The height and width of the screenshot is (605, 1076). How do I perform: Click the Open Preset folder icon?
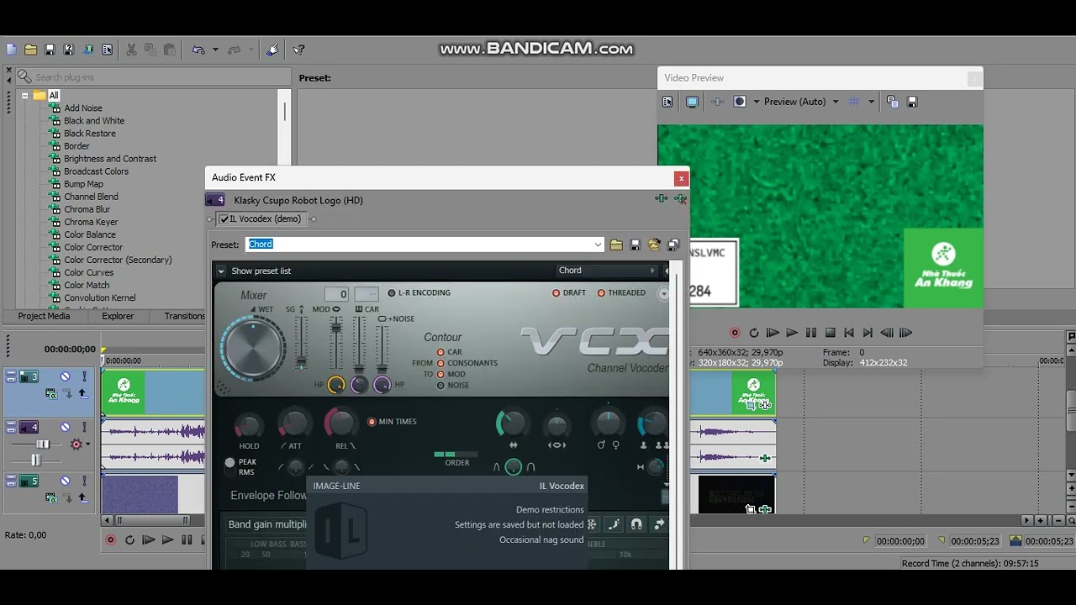[616, 245]
